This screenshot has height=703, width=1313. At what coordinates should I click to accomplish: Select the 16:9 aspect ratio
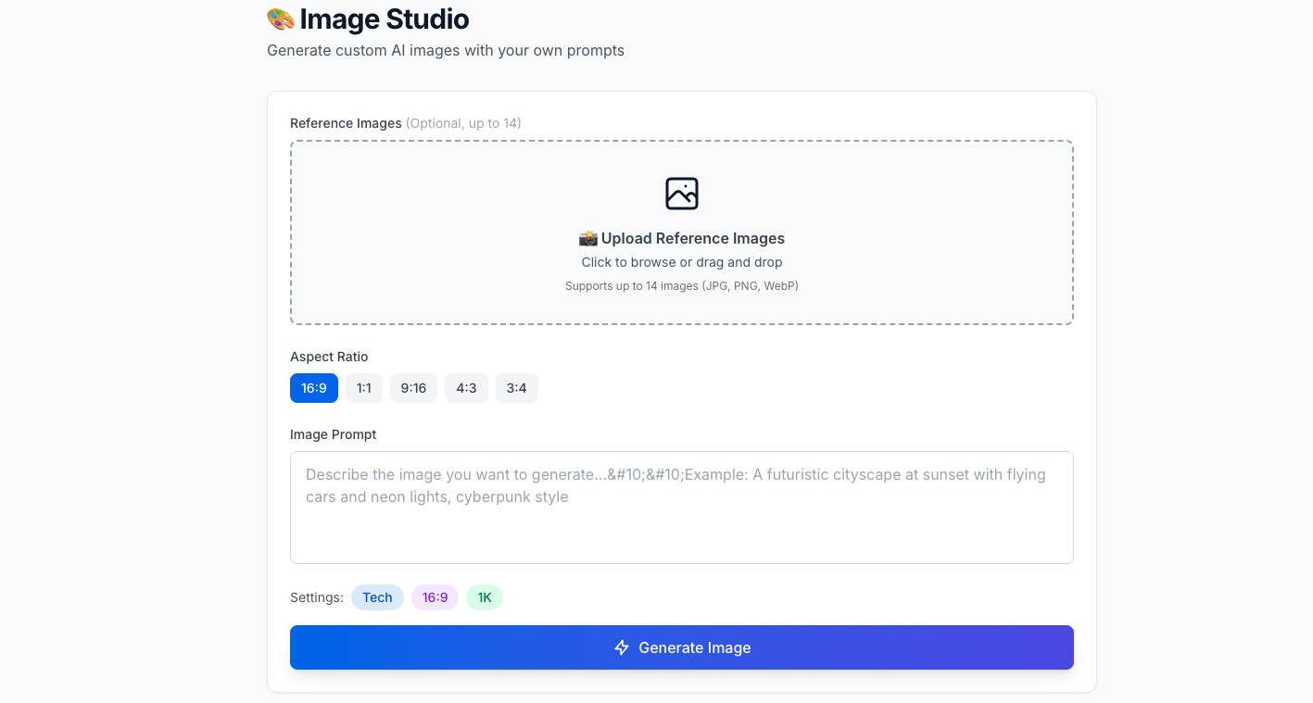tap(313, 387)
